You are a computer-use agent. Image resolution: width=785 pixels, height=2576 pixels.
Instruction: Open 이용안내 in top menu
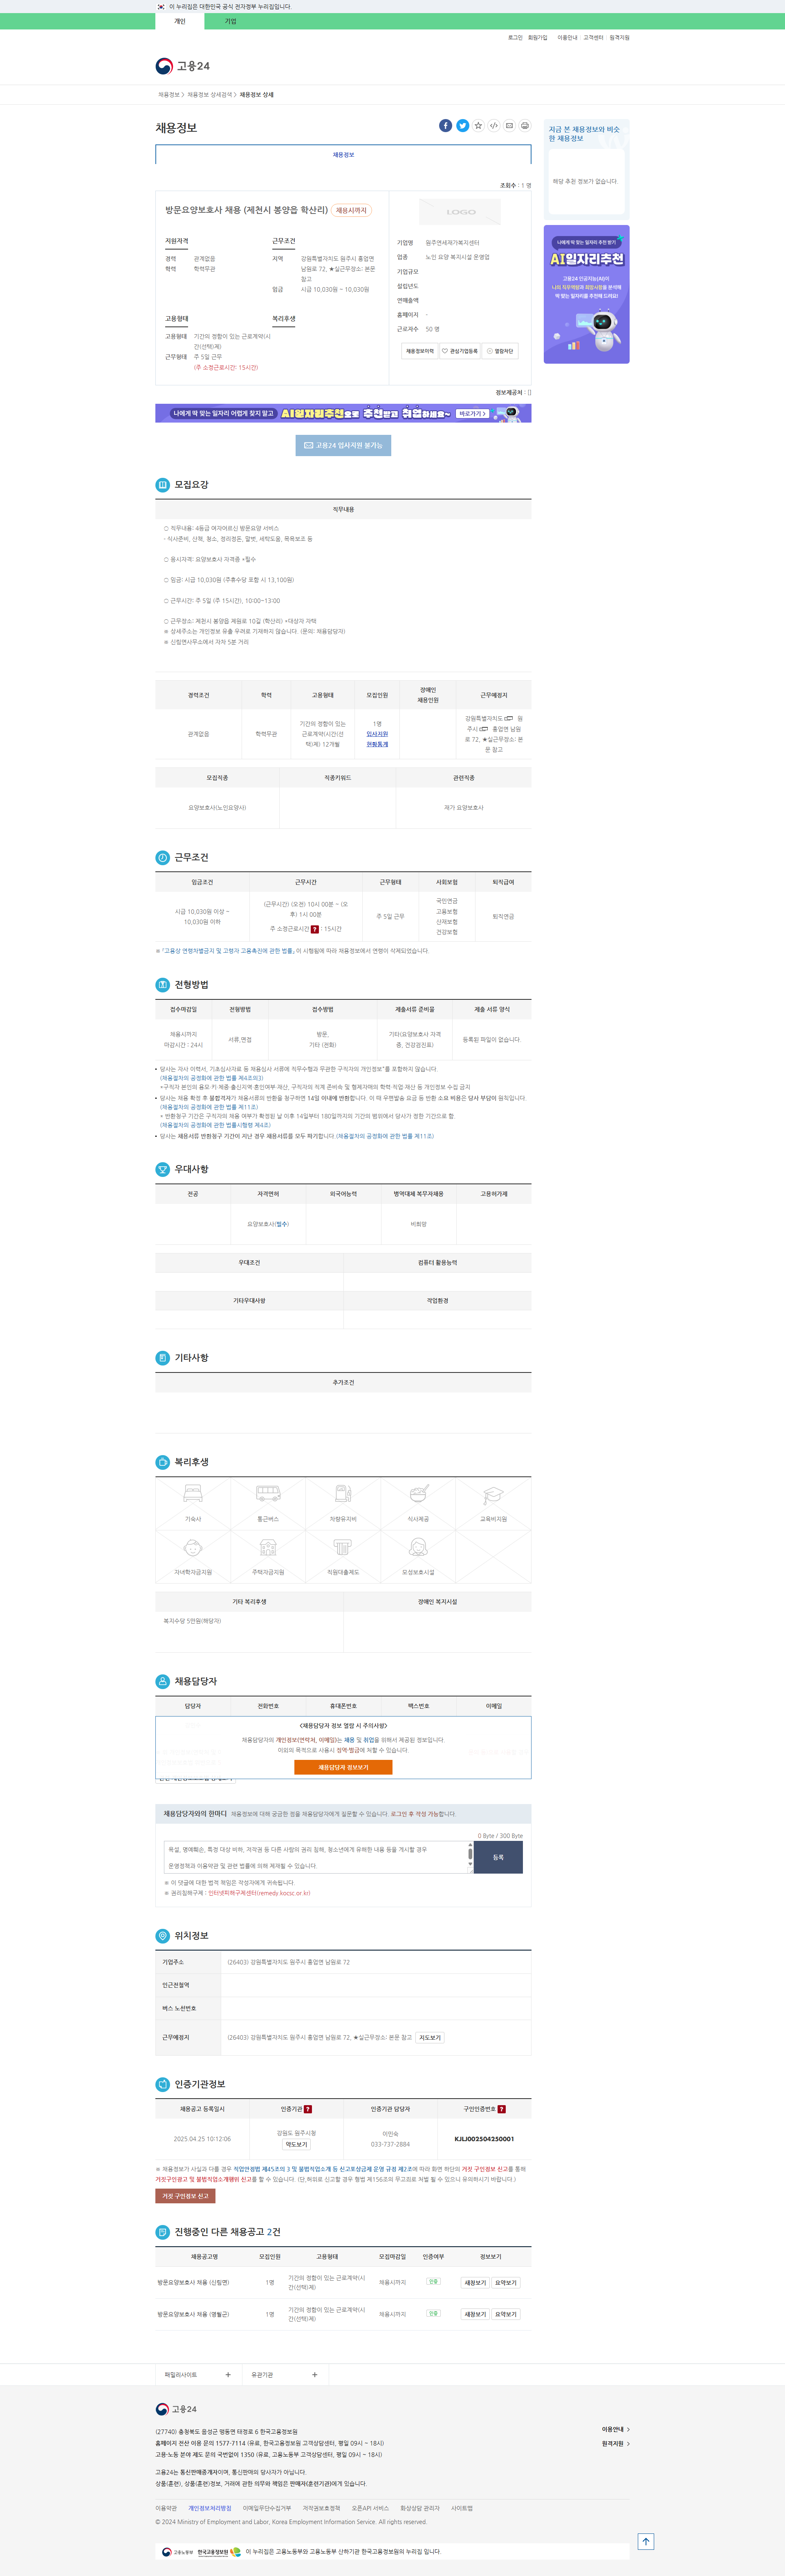pyautogui.click(x=567, y=38)
